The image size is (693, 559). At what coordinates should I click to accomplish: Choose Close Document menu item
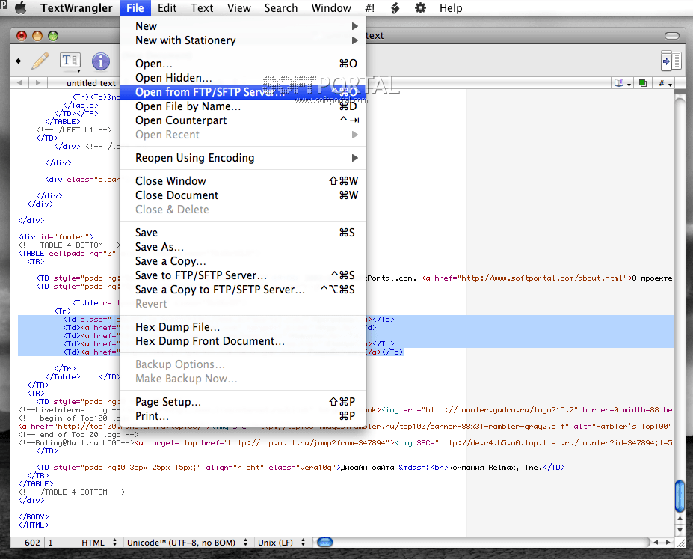[243, 195]
